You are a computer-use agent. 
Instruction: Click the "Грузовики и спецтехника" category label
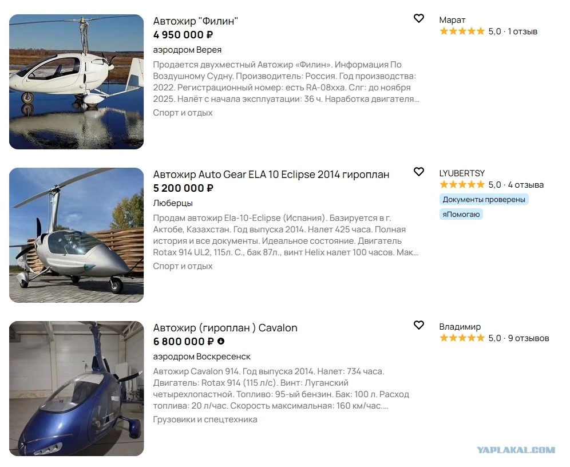(205, 419)
